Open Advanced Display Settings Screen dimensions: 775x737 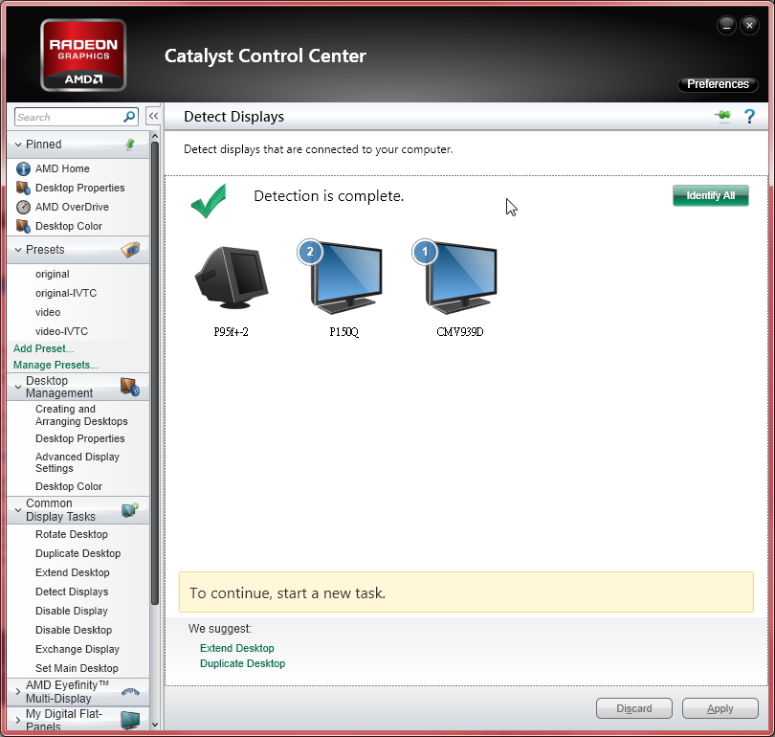[x=77, y=462]
